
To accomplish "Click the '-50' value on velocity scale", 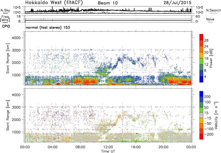I will [x=208, y=123].
